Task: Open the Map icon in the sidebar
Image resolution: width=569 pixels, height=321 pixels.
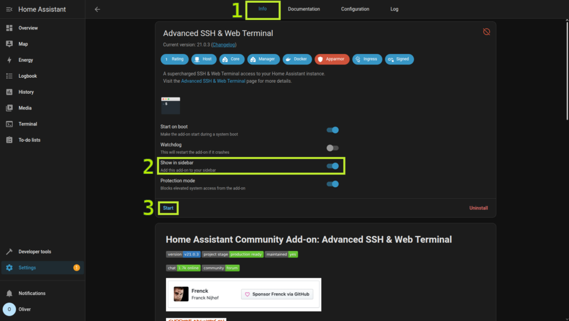Action: pos(9,44)
